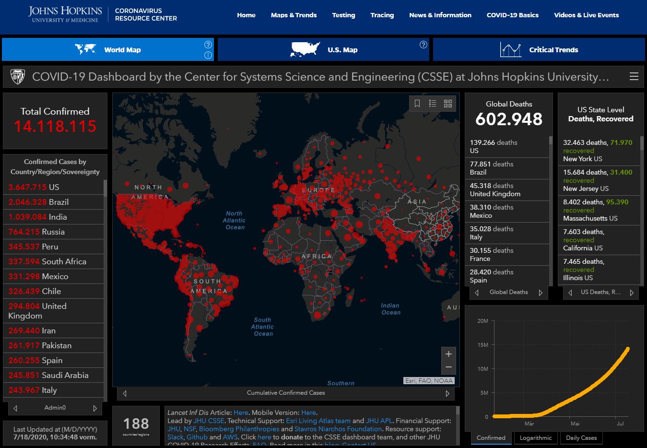Open the Stavros Niarchos Foundation link
647x448 pixels.
[x=338, y=429]
